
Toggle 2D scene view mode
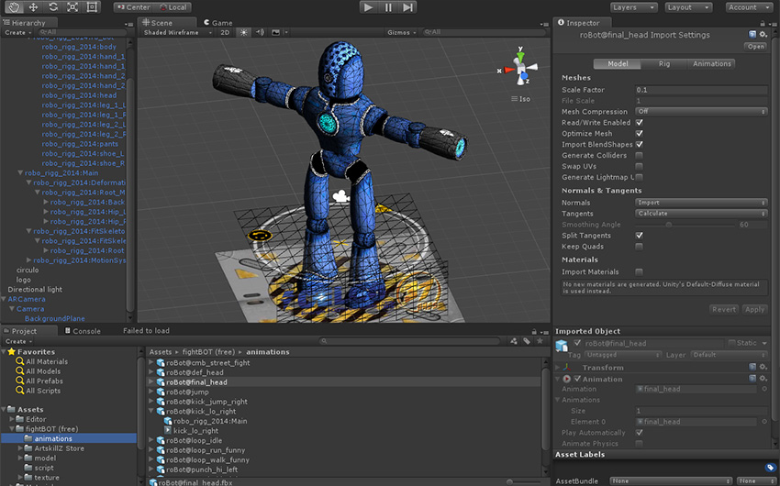pyautogui.click(x=225, y=32)
